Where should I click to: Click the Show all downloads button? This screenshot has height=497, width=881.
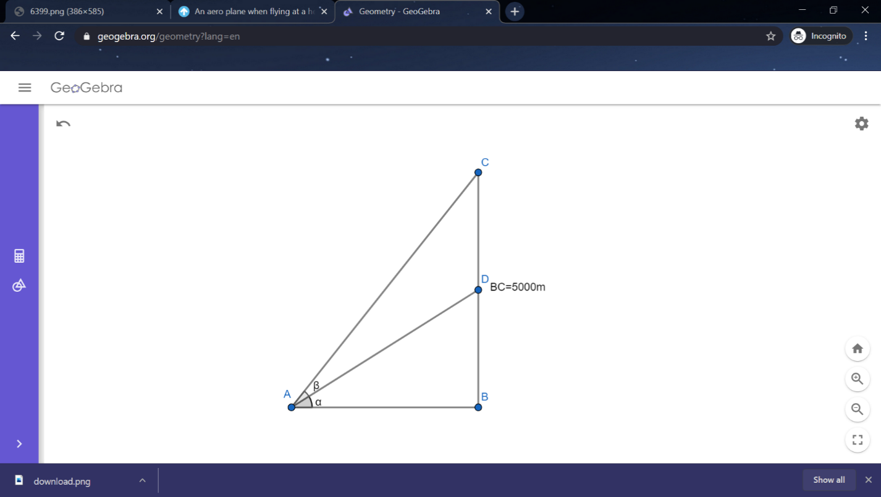pos(828,480)
